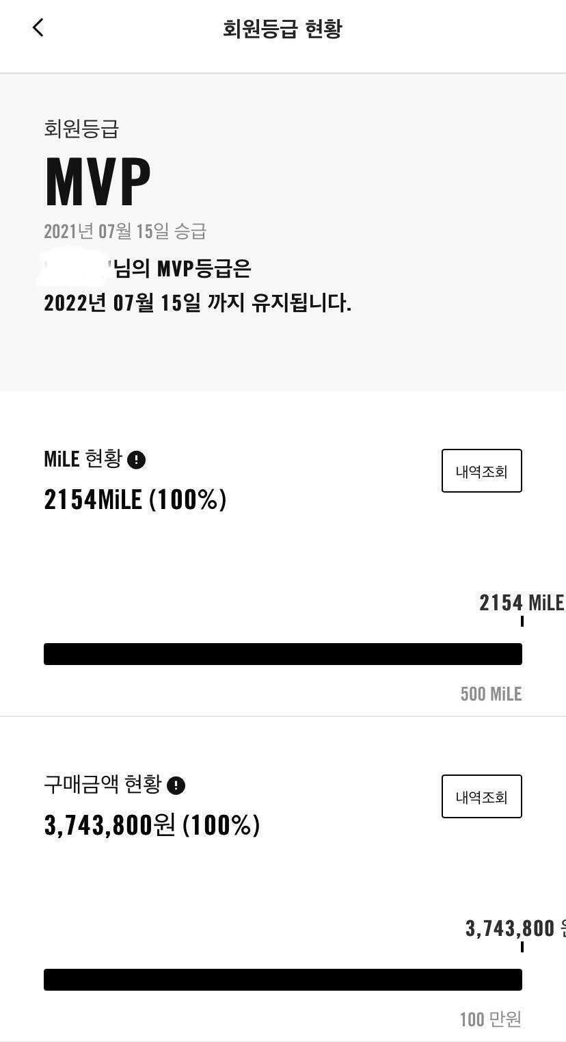Tap the 구매금액 현황 info icon
The height and width of the screenshot is (1042, 566).
coord(176,785)
